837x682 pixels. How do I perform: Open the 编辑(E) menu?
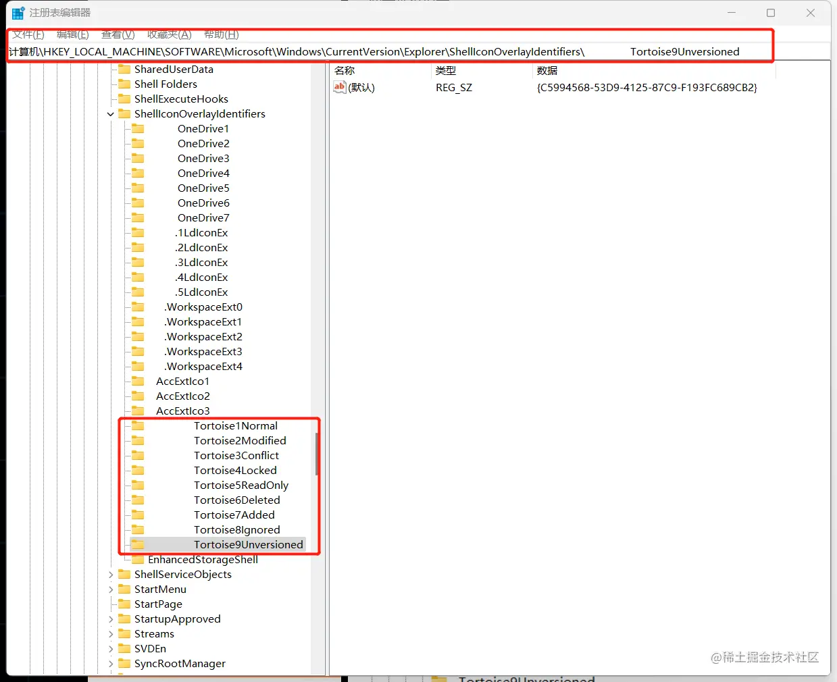73,34
